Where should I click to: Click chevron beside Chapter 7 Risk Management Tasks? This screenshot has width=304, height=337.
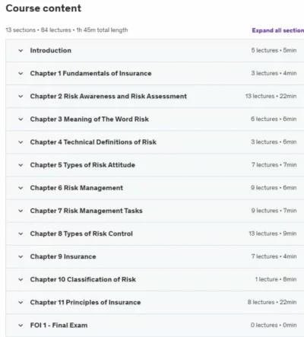21,211
